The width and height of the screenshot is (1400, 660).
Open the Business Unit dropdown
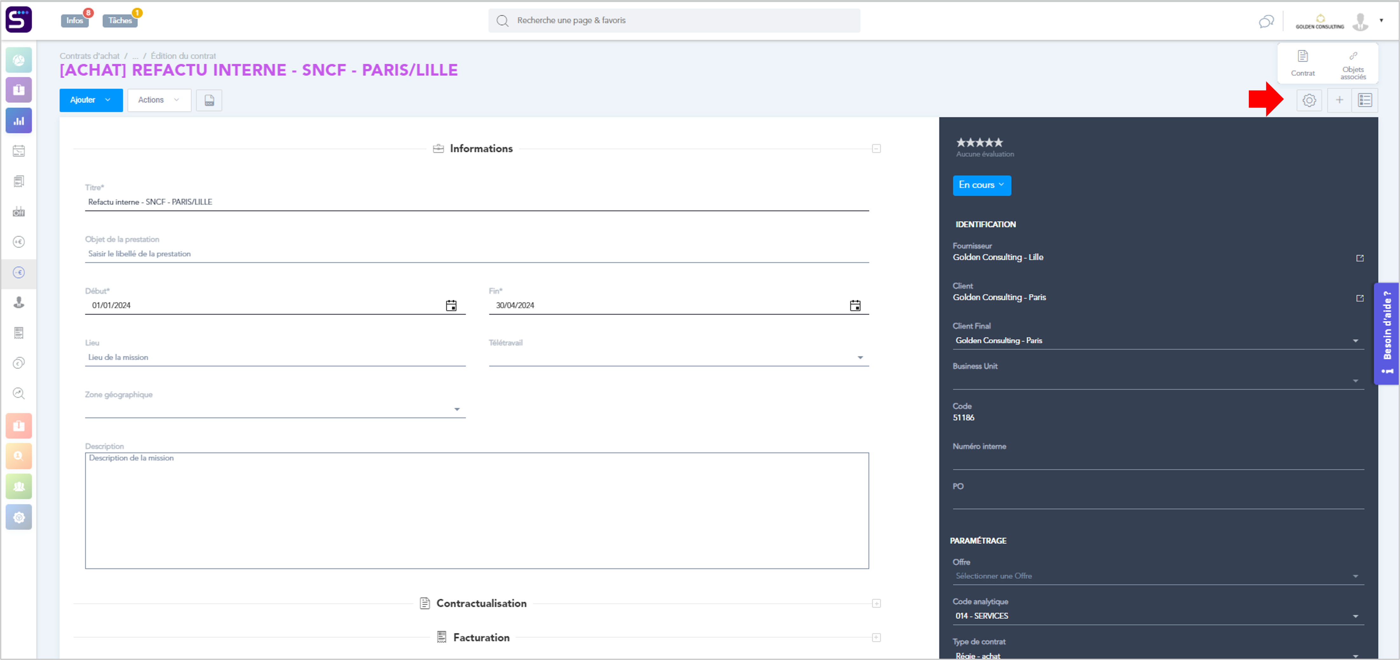1158,381
